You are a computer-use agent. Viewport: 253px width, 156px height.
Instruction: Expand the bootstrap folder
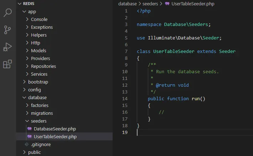pos(24,82)
